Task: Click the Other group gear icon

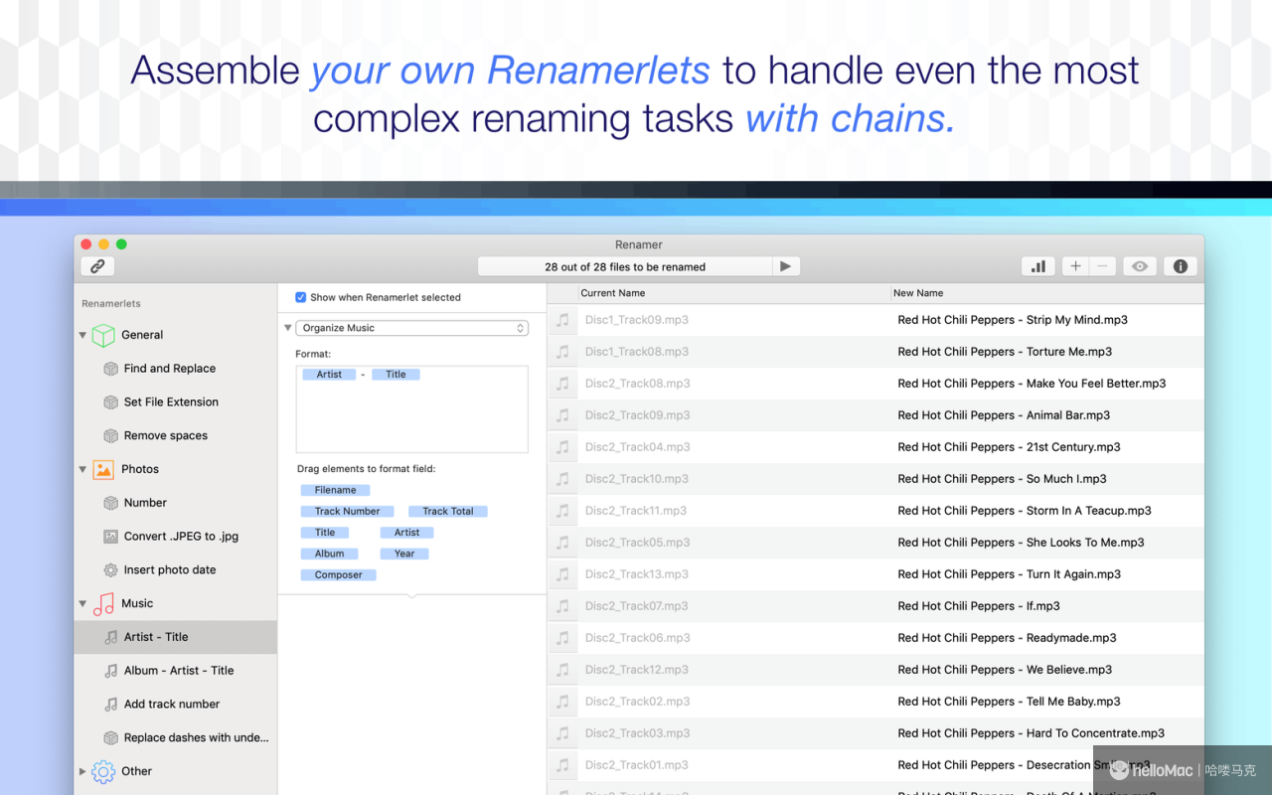Action: (103, 771)
